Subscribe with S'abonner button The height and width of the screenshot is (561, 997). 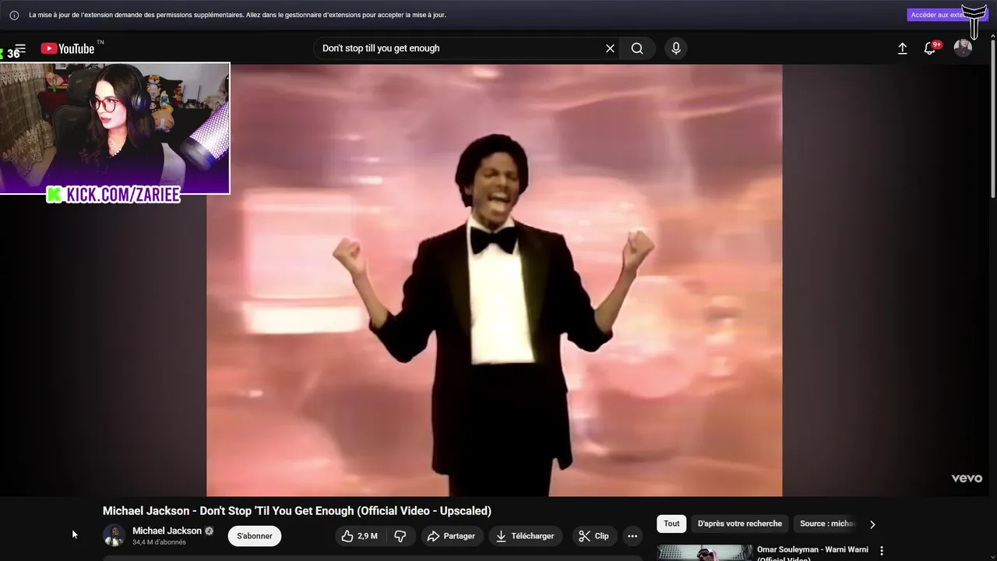(255, 536)
